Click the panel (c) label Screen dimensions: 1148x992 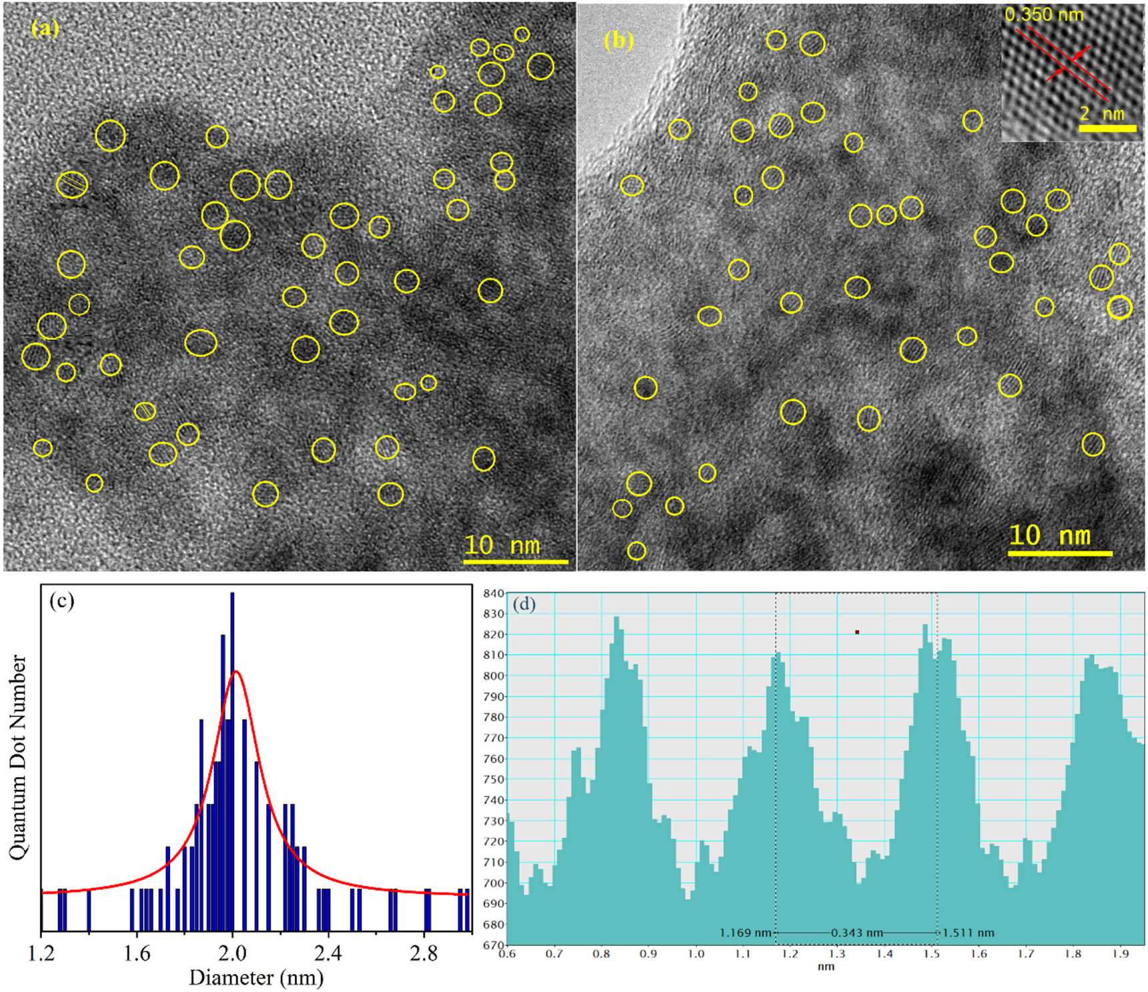pyautogui.click(x=62, y=600)
